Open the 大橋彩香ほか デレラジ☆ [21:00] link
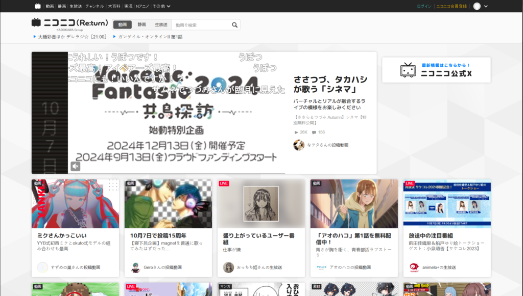Image resolution: width=523 pixels, height=296 pixels. (69, 37)
